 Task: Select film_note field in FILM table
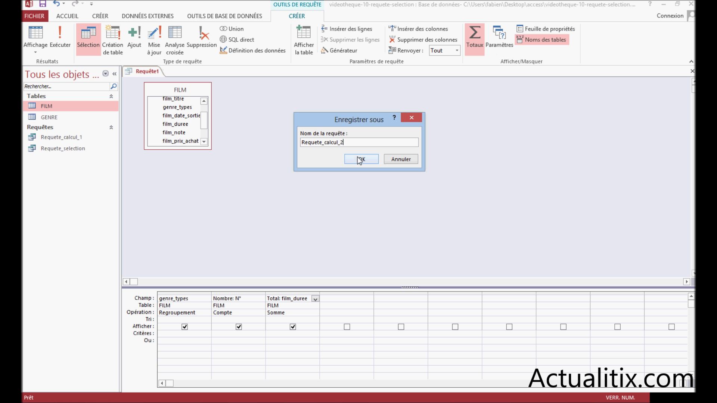click(x=174, y=132)
